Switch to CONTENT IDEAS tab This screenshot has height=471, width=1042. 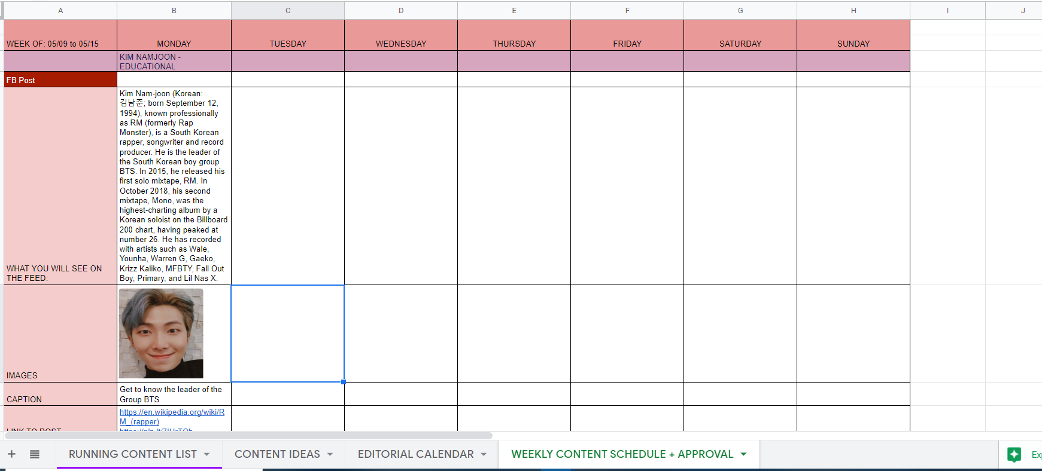(x=277, y=454)
